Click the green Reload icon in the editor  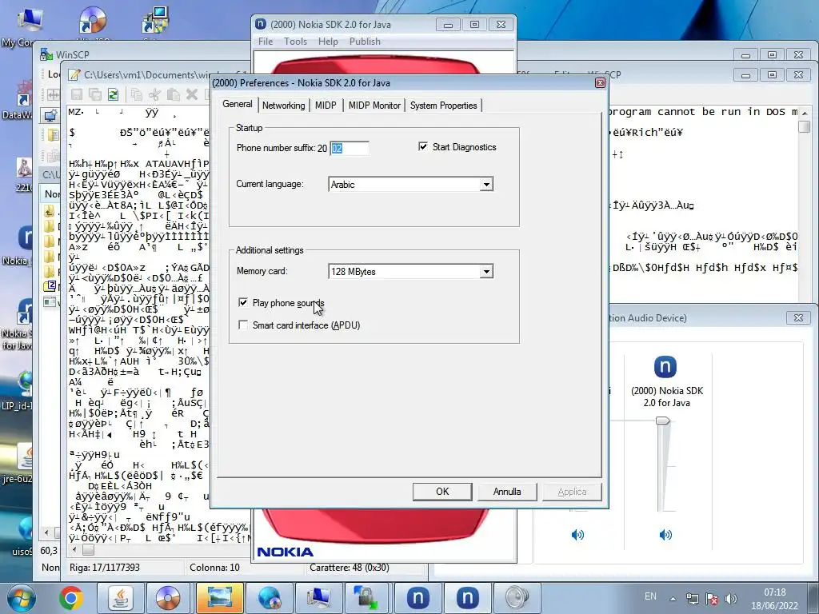coord(113,94)
